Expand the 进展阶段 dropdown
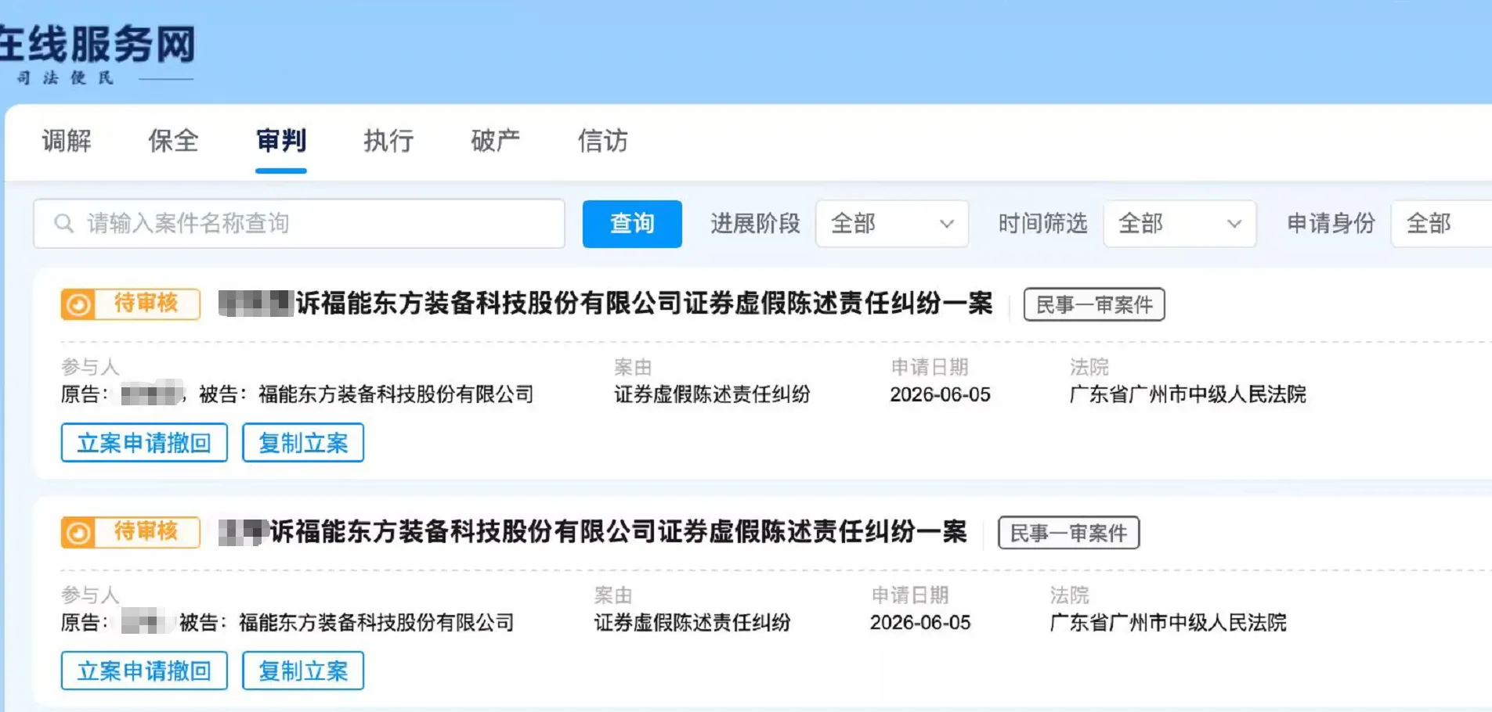 tap(892, 224)
